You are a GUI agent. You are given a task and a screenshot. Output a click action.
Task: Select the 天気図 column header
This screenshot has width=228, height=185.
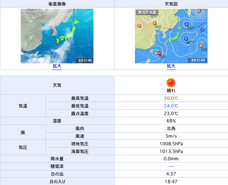click(171, 4)
